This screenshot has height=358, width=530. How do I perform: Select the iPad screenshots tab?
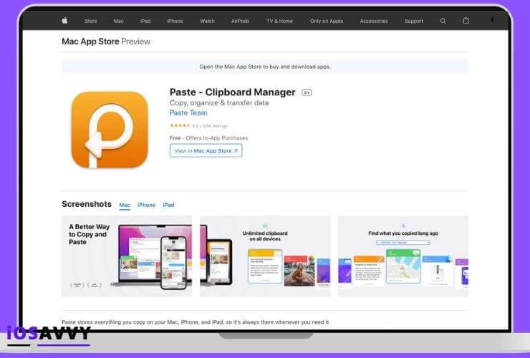(168, 205)
